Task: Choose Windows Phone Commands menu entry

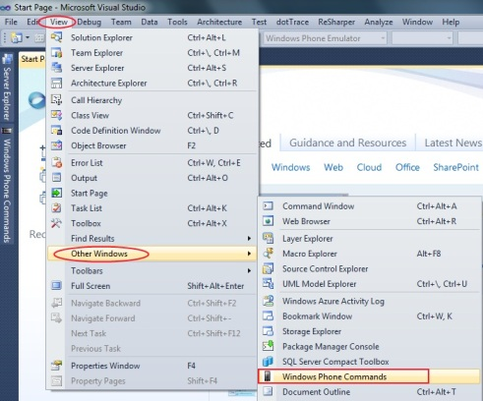Action: [369, 376]
